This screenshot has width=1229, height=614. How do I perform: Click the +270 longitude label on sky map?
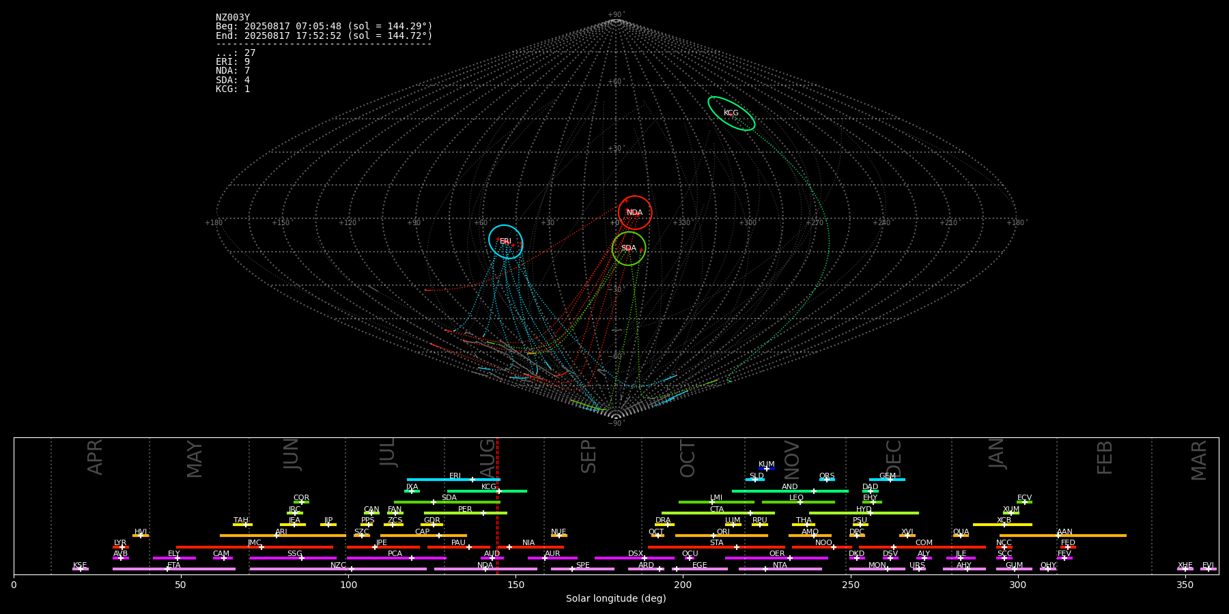coord(815,223)
